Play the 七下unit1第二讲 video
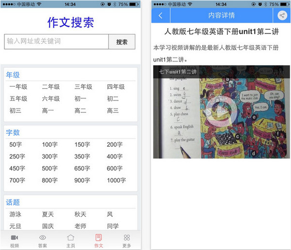Screen dimensions: 291x250 [222, 112]
